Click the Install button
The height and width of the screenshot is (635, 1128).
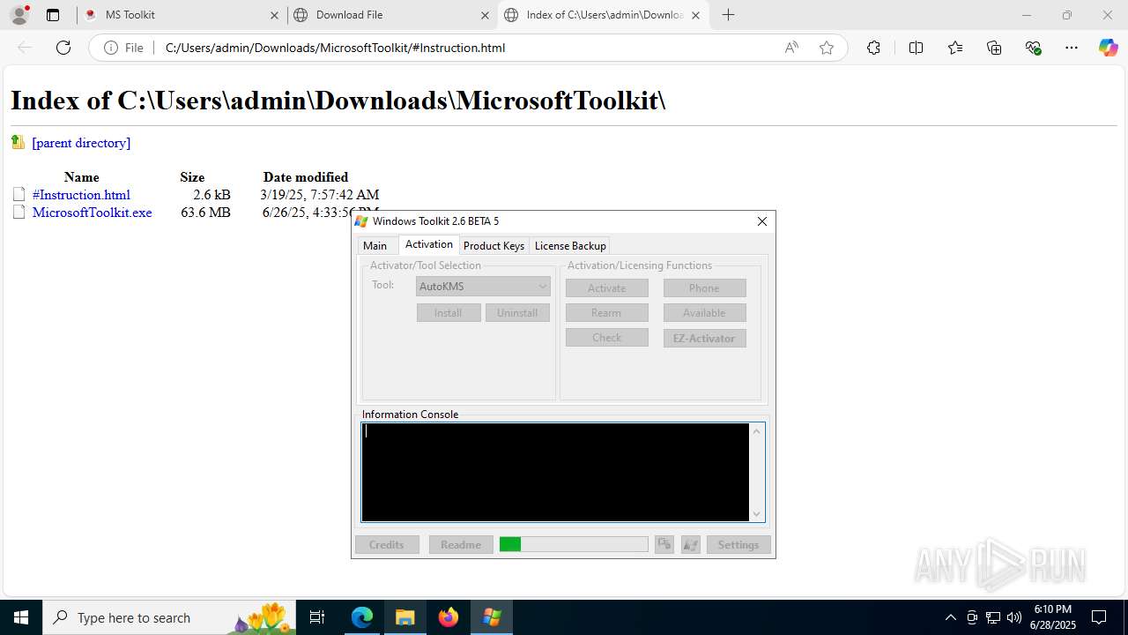[x=449, y=313]
